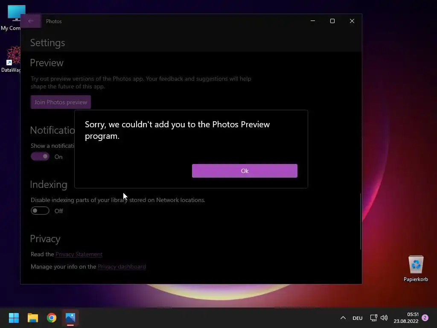Click the Join Photos preview button

point(61,102)
